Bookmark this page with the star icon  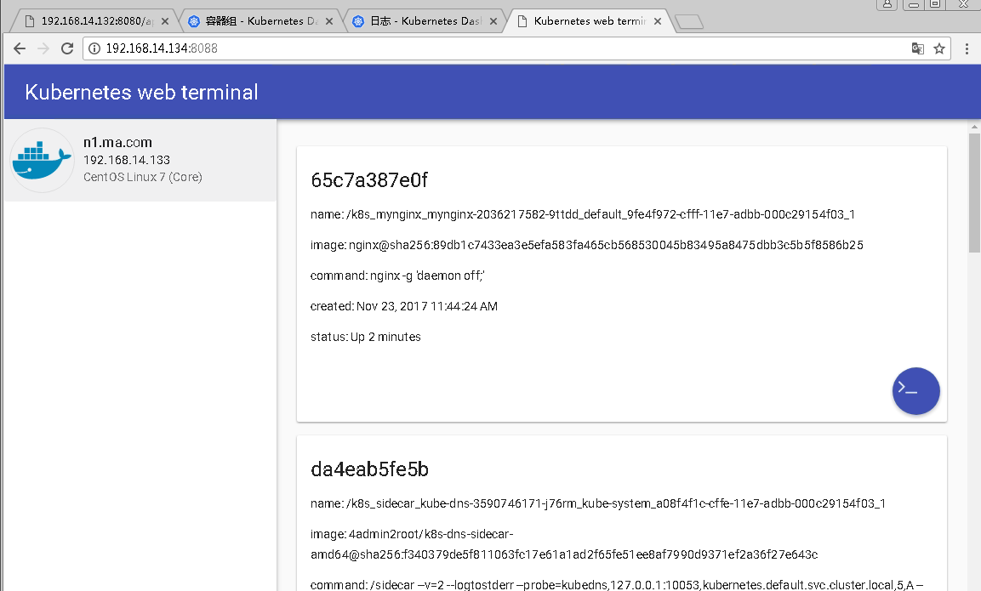(x=939, y=48)
